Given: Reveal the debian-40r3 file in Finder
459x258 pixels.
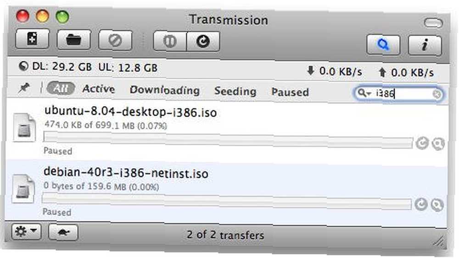Looking at the screenshot, I should pos(437,205).
